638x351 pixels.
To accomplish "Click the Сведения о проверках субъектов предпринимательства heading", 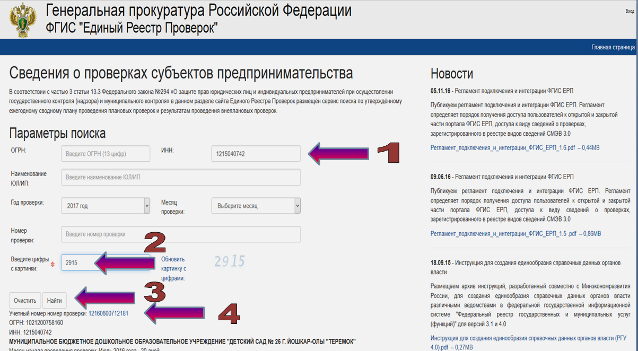I will 181,73.
